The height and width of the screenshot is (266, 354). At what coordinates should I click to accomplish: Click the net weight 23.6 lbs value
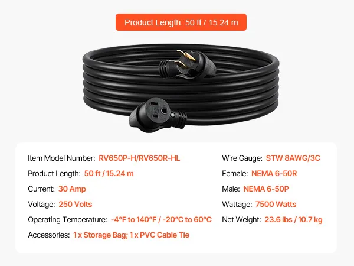click(293, 220)
